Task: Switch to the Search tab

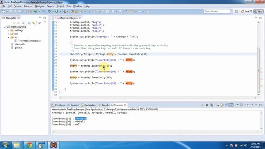Action: pyautogui.click(x=104, y=105)
